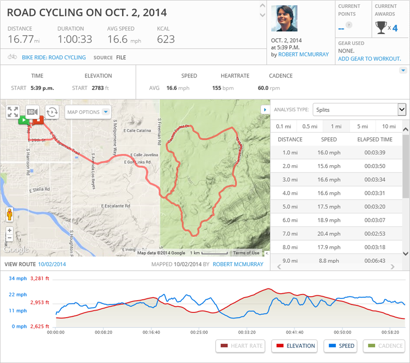This screenshot has width=410, height=363.
Task: Toggle the Elevation chart series
Action: pyautogui.click(x=295, y=346)
